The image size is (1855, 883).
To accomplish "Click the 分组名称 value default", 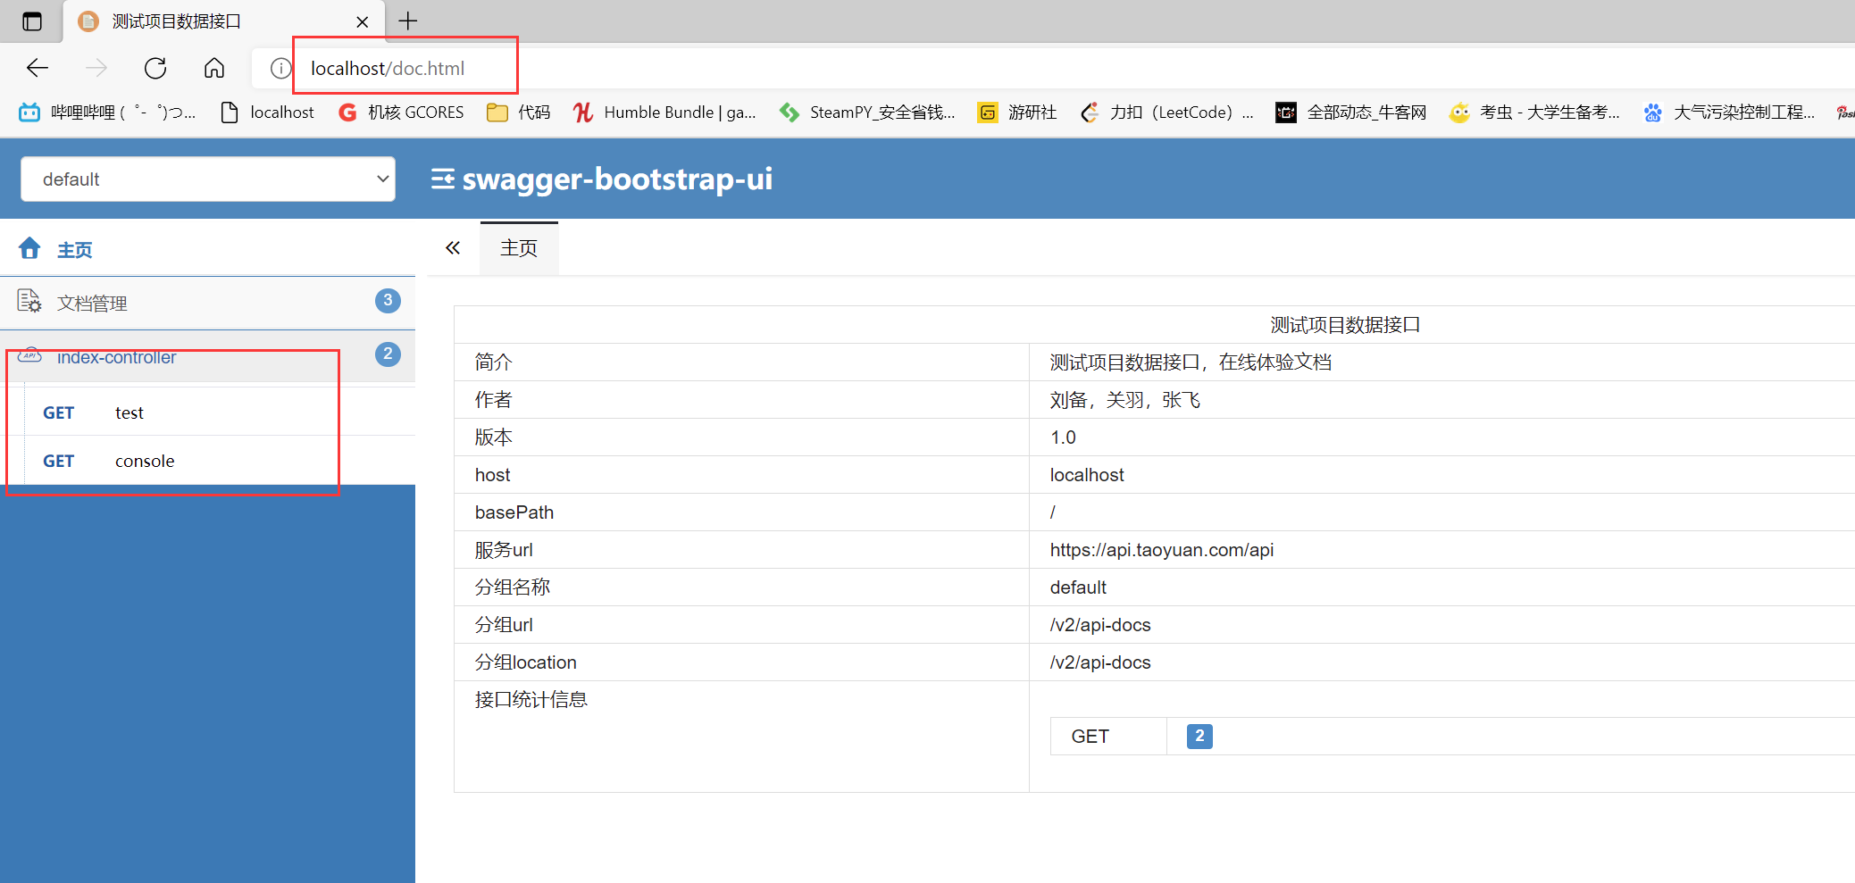I will [x=1078, y=587].
